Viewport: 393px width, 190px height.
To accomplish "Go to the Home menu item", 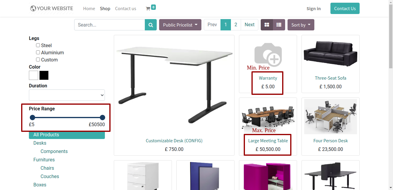I will (89, 9).
